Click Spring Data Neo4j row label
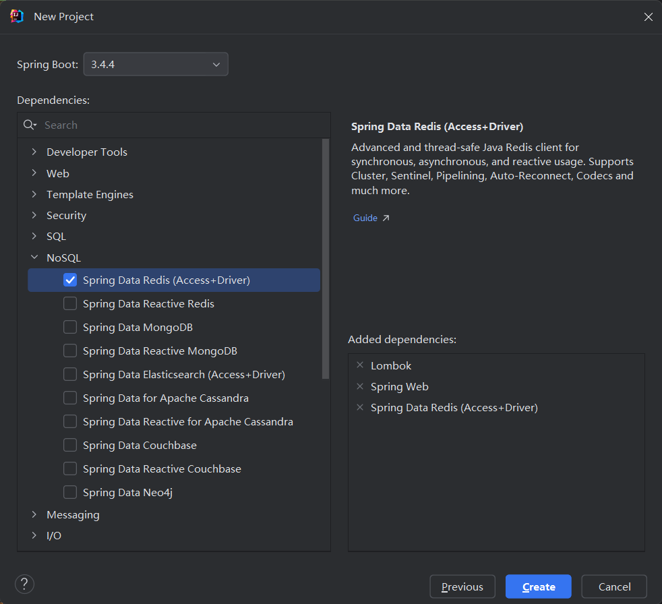Image resolution: width=662 pixels, height=604 pixels. 127,493
